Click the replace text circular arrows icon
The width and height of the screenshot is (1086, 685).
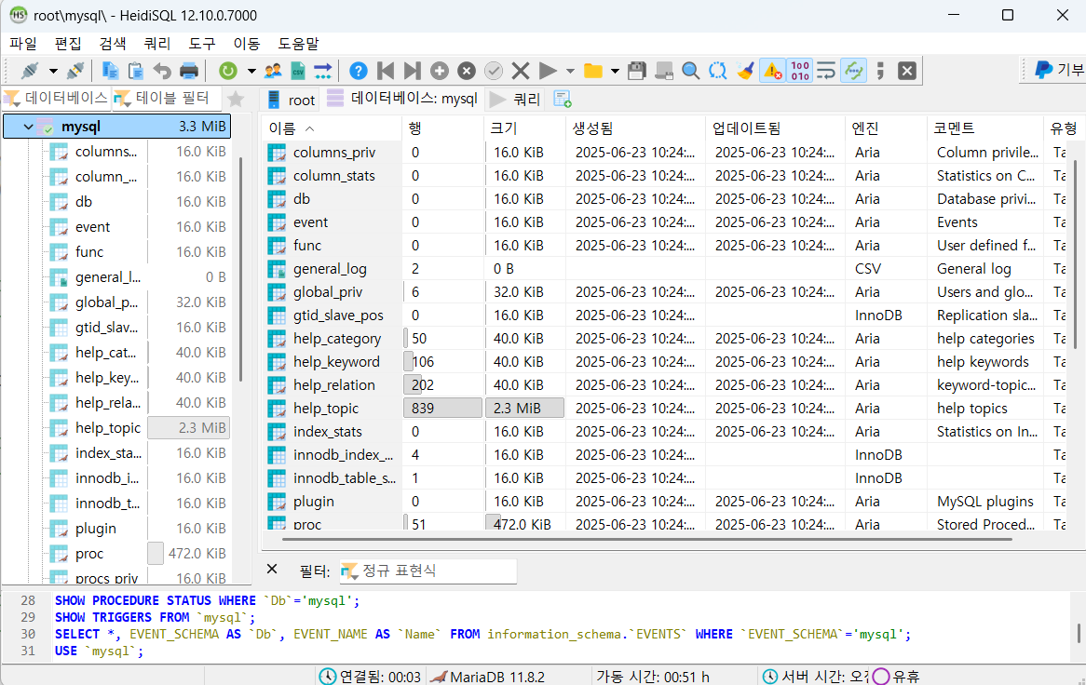tap(717, 71)
